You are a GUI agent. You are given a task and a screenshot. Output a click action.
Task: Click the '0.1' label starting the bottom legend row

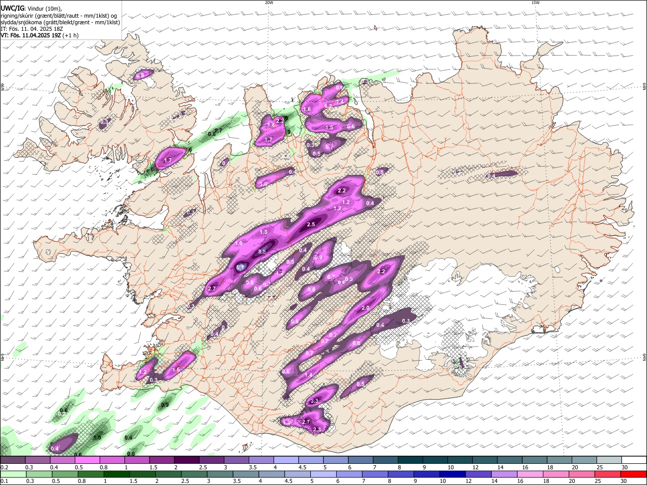pos(5,481)
